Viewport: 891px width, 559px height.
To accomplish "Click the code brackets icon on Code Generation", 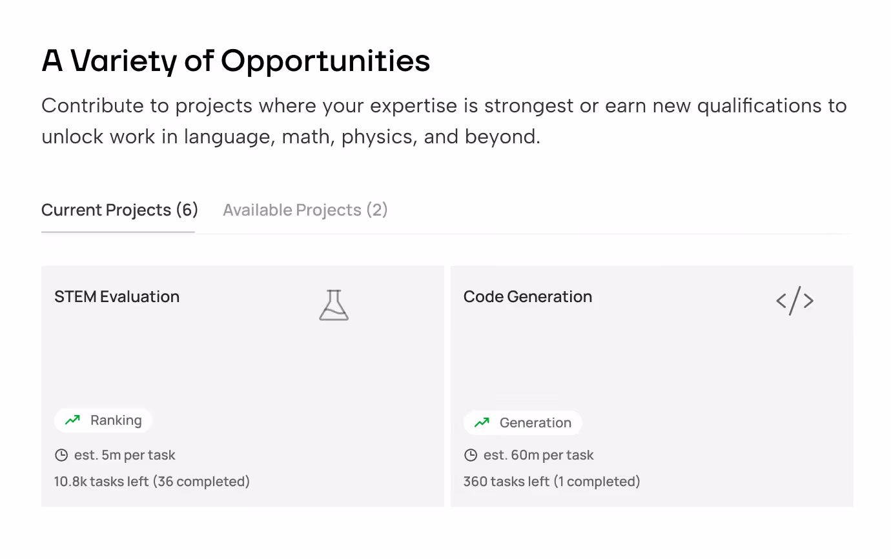I will [794, 301].
